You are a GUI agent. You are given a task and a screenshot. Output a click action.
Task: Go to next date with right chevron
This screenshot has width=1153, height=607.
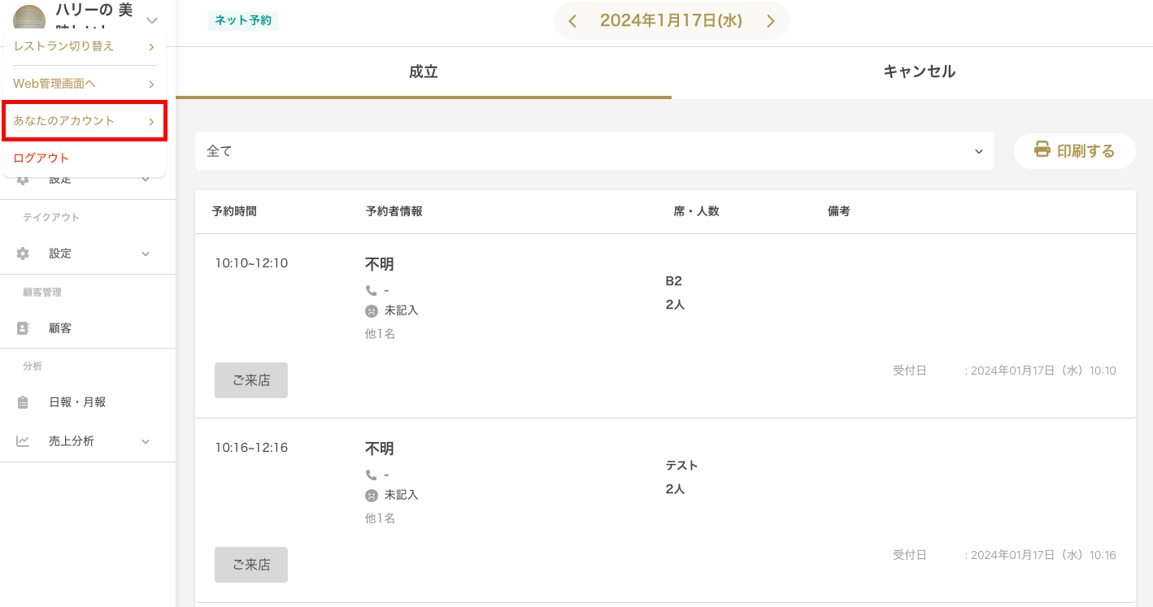[x=770, y=21]
